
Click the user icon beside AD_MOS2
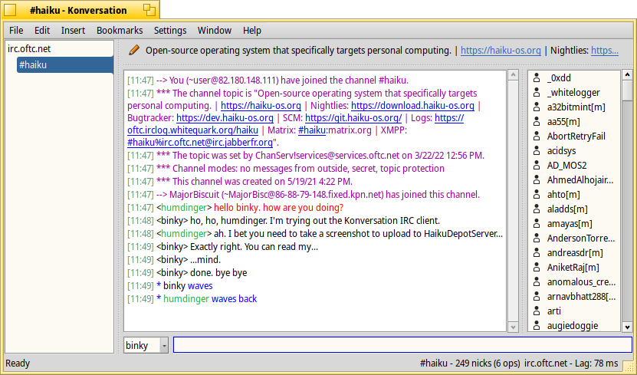point(537,166)
